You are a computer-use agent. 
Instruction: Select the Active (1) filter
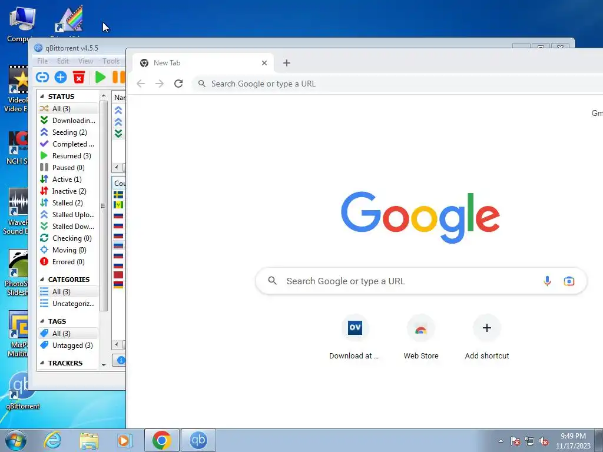click(68, 180)
